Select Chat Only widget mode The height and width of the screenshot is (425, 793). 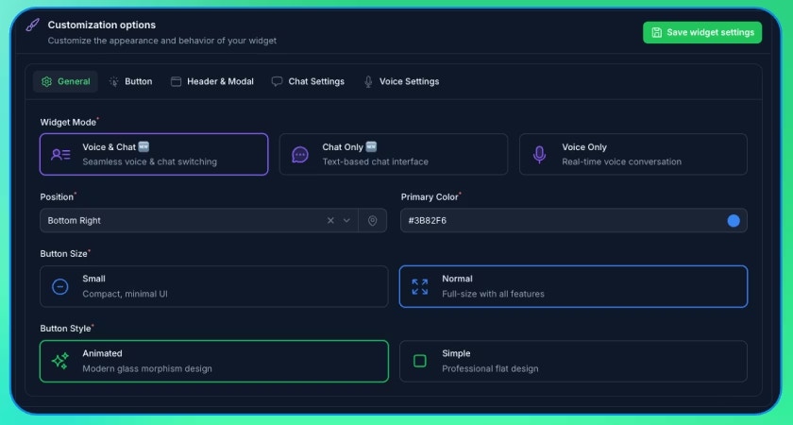394,154
